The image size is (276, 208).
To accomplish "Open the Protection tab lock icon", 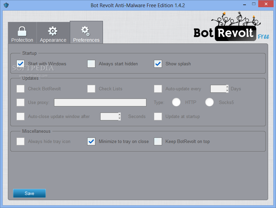I will coord(22,31).
